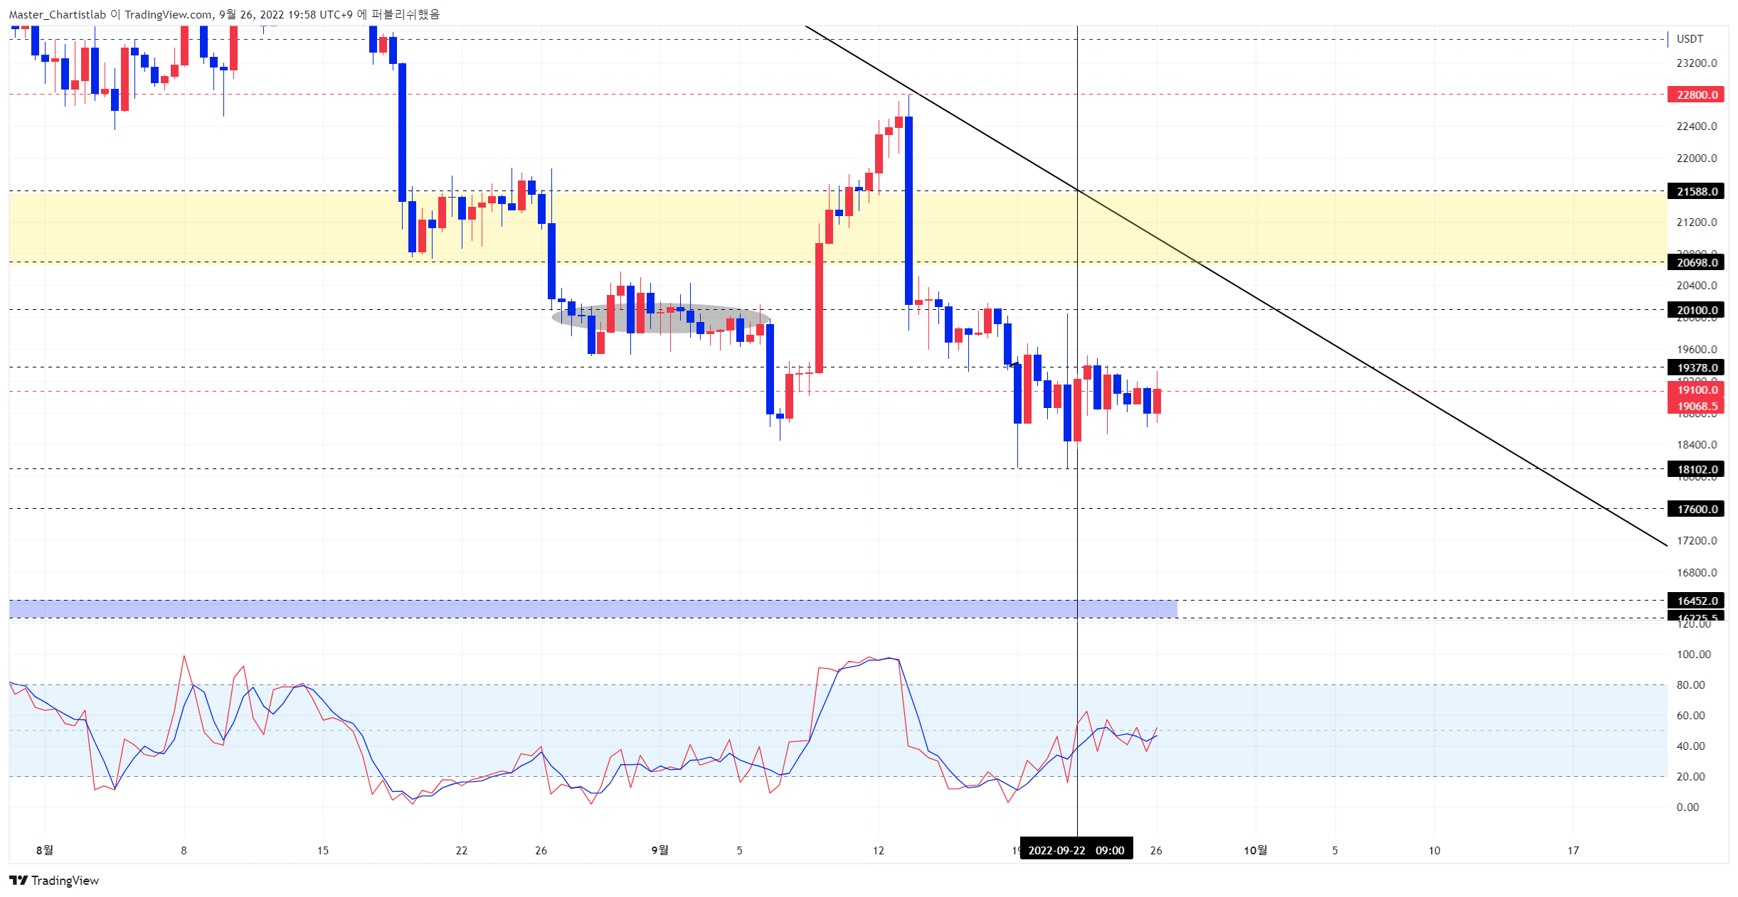The image size is (1738, 897).
Task: Click the 100.00 oscillator axis value
Action: 1693,655
